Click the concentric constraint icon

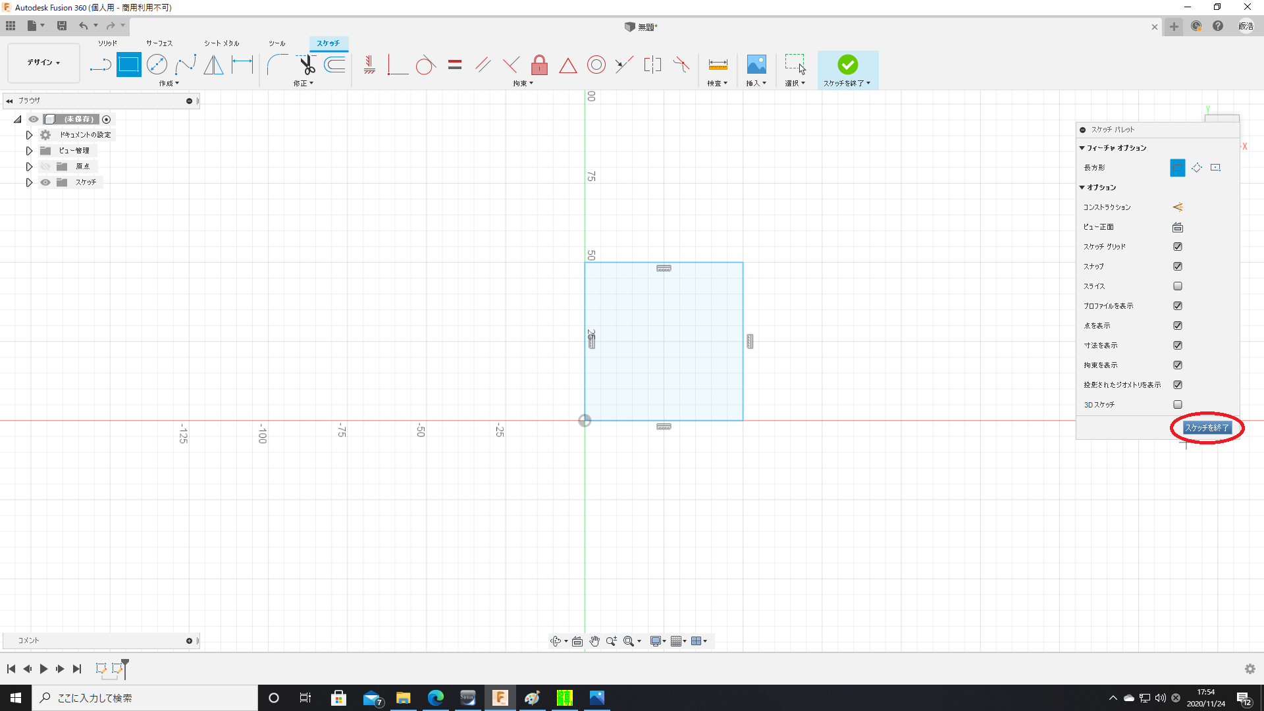[596, 65]
